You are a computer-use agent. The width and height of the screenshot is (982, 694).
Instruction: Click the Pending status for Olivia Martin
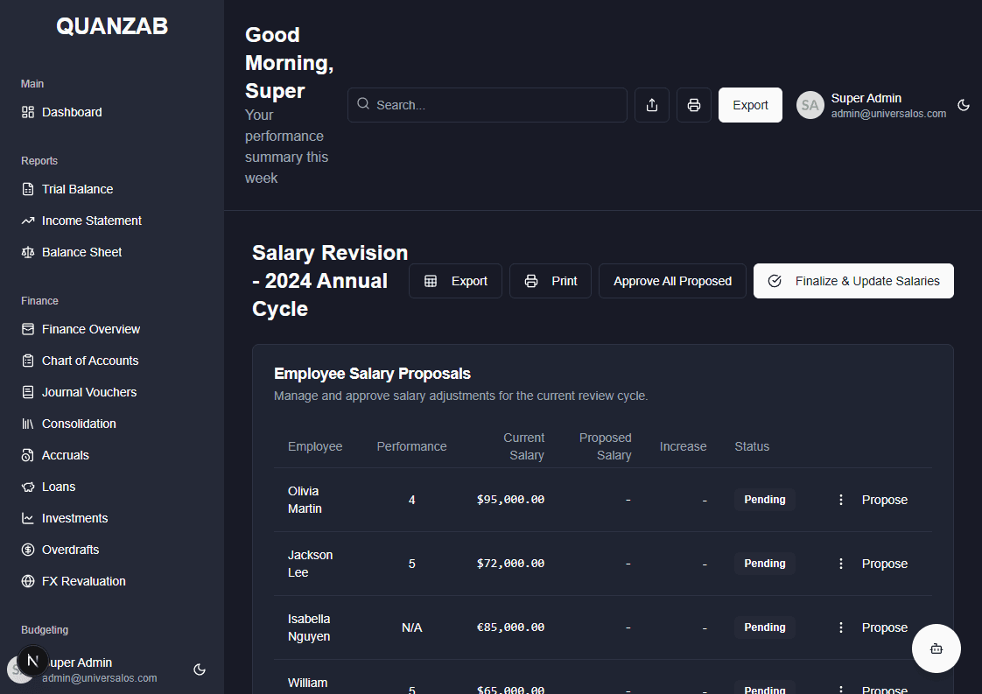click(x=765, y=500)
